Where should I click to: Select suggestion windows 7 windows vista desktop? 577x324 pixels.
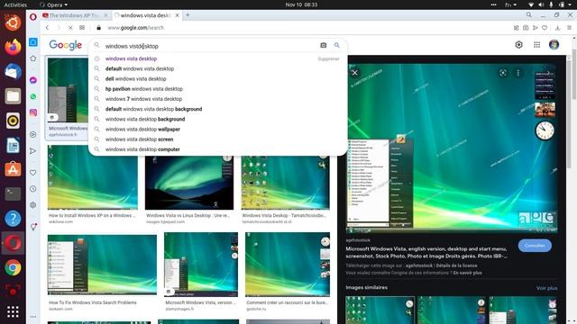click(x=143, y=99)
